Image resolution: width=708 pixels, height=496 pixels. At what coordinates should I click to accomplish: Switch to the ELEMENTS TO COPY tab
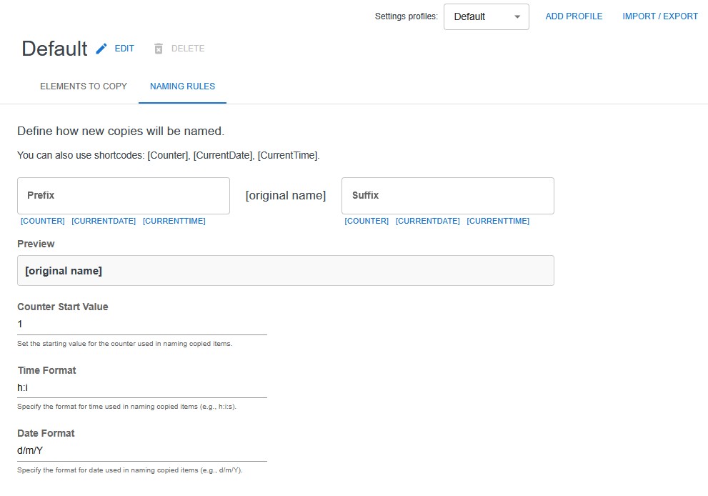pos(83,86)
